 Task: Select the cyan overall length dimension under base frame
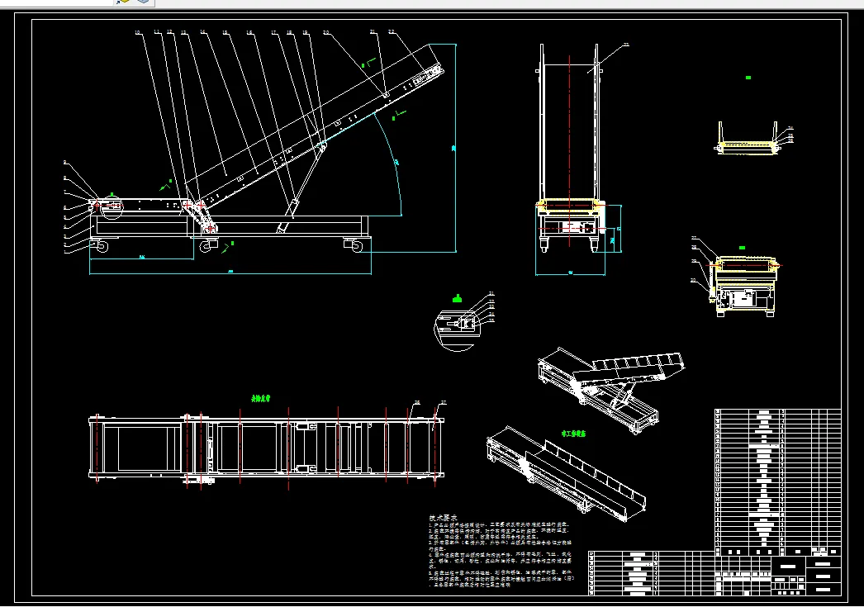coord(230,272)
